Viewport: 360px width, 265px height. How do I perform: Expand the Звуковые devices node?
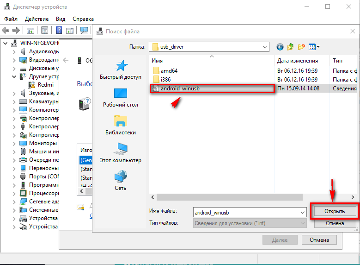pos(14,94)
